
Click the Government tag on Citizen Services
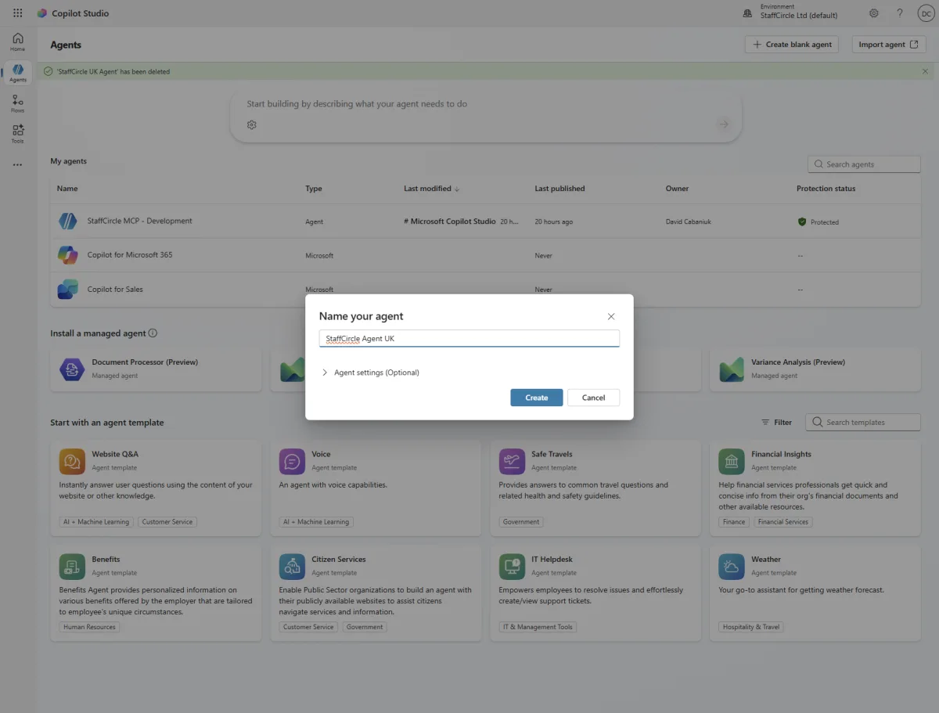(x=365, y=627)
